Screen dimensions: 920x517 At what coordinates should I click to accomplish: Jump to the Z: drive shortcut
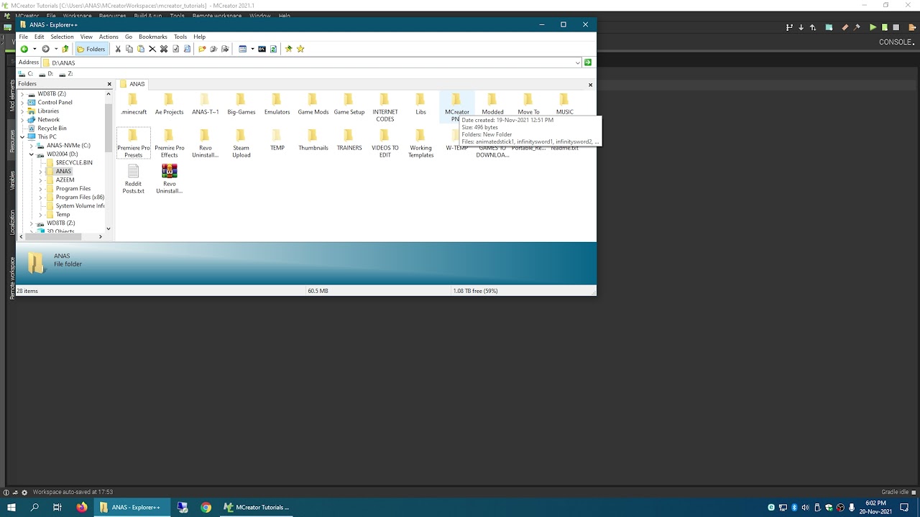[66, 73]
